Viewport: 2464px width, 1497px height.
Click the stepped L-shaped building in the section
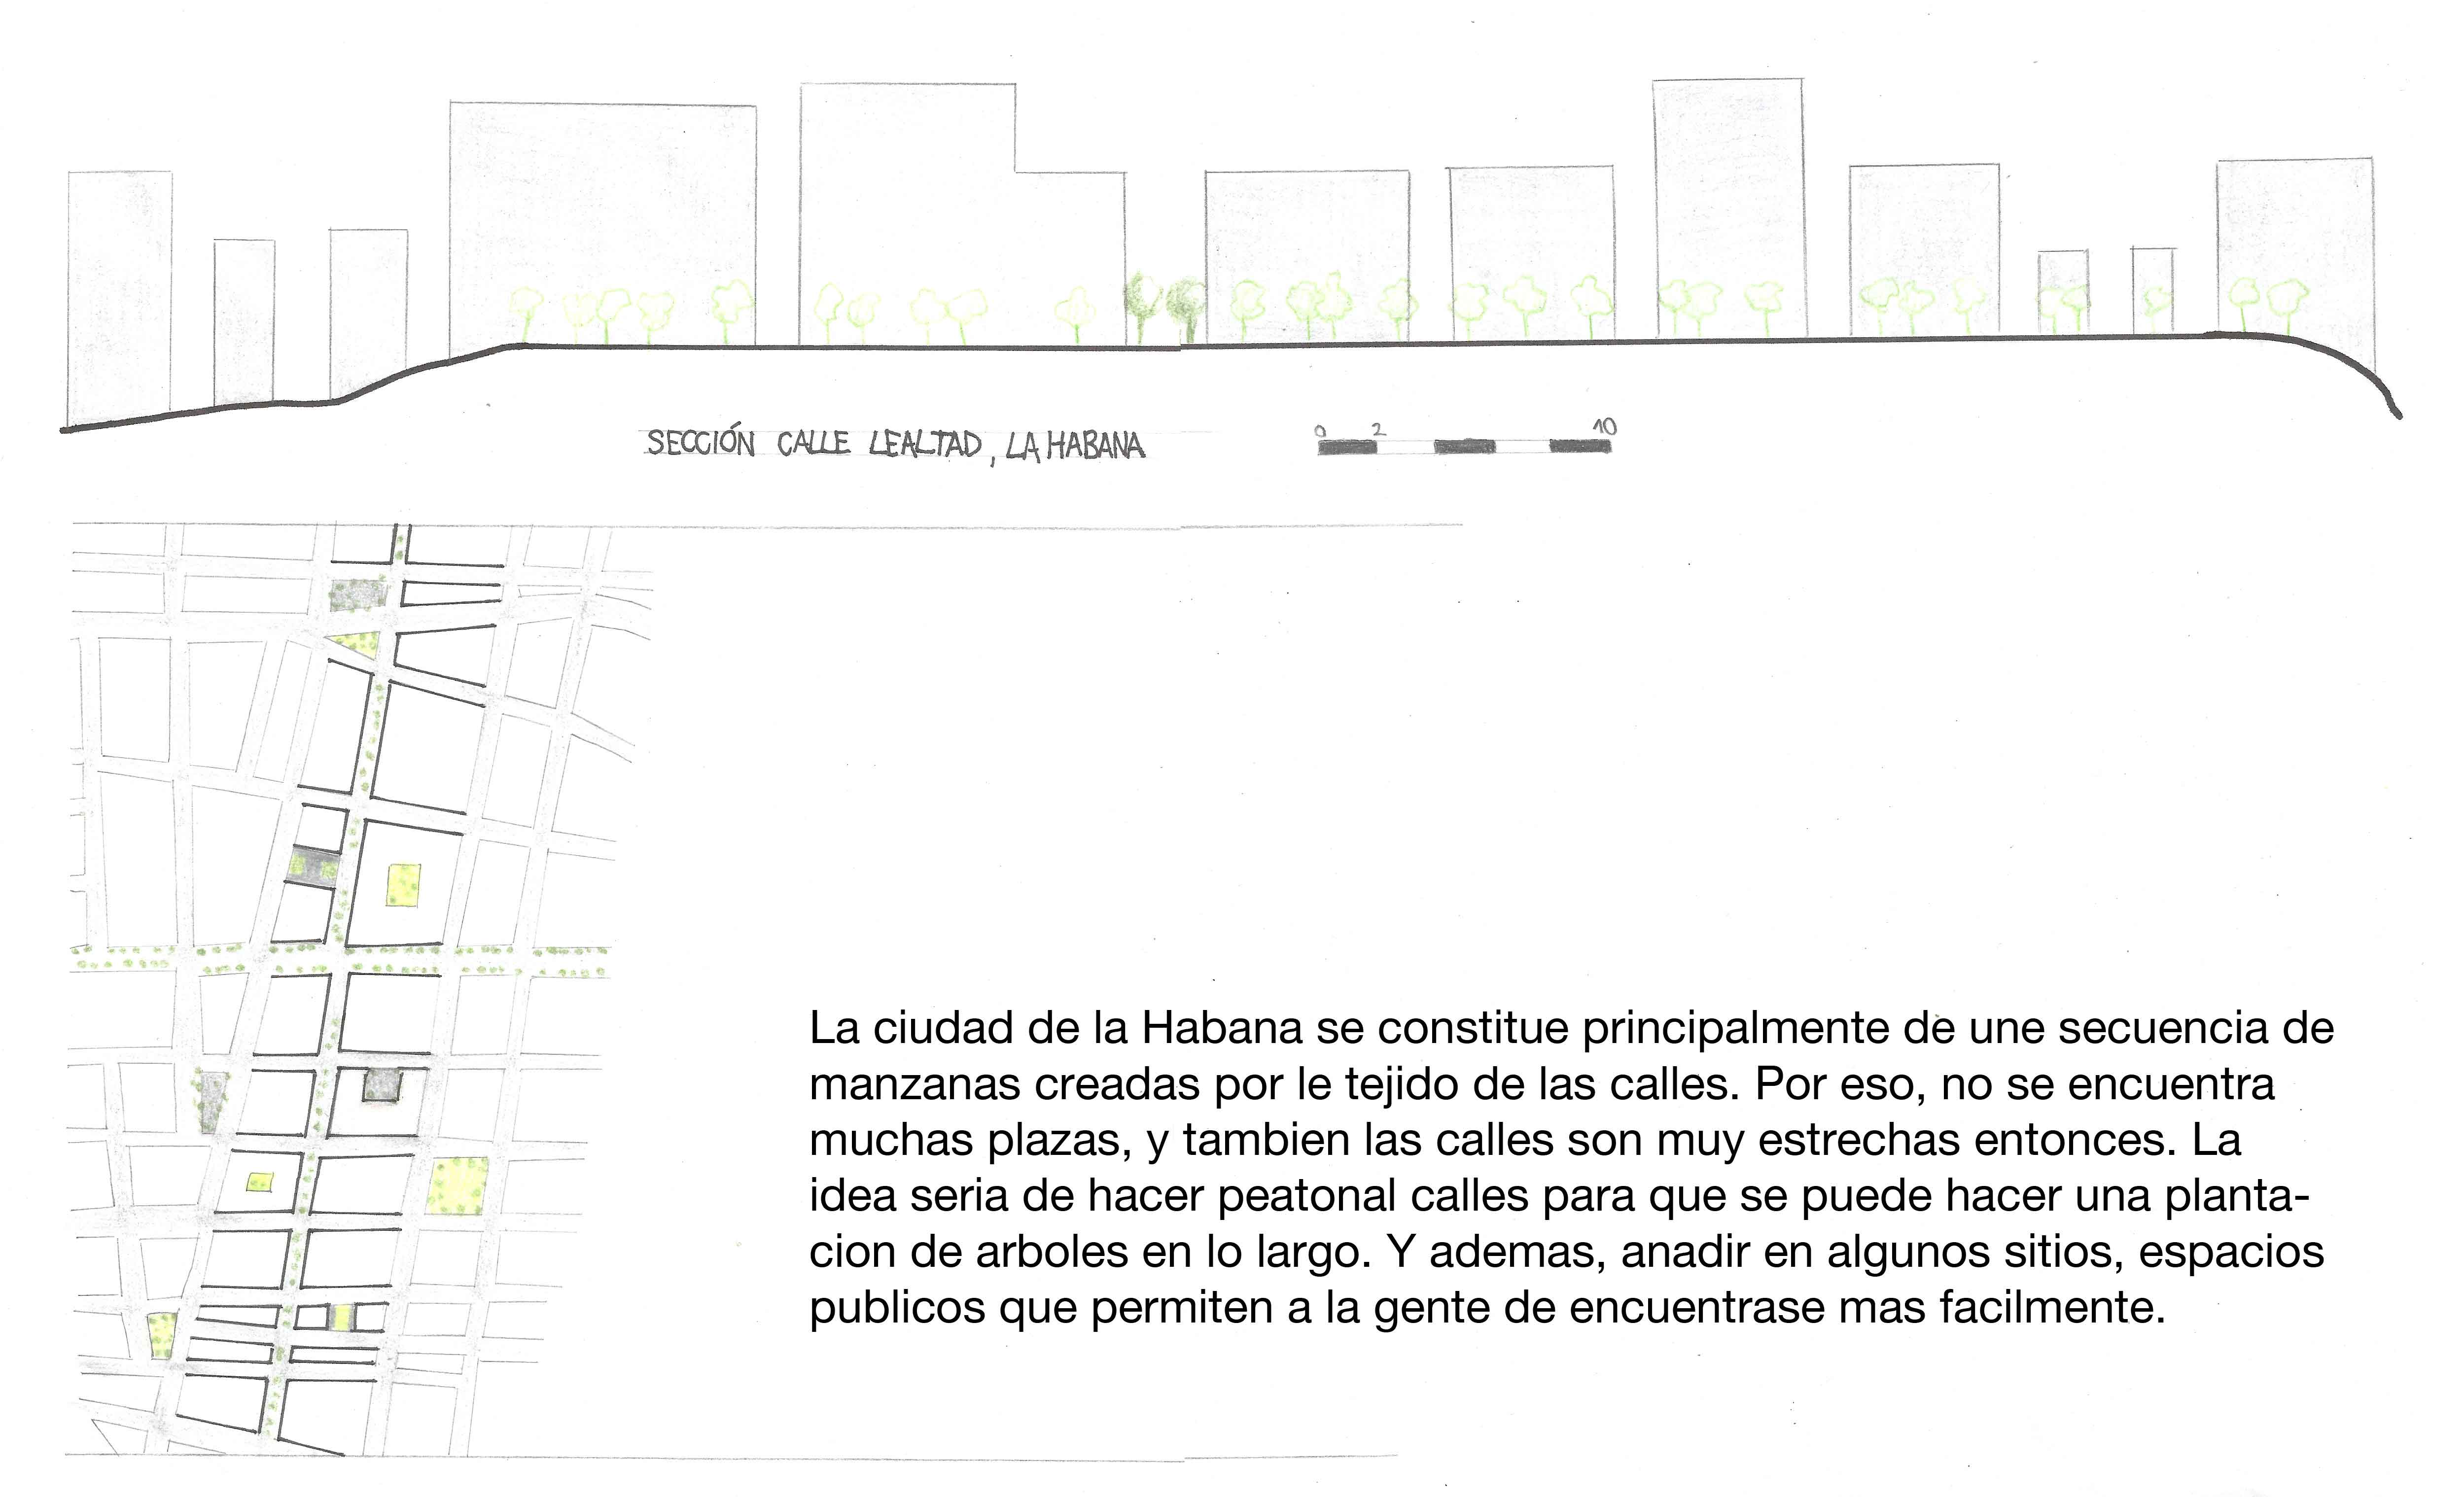[x=962, y=215]
